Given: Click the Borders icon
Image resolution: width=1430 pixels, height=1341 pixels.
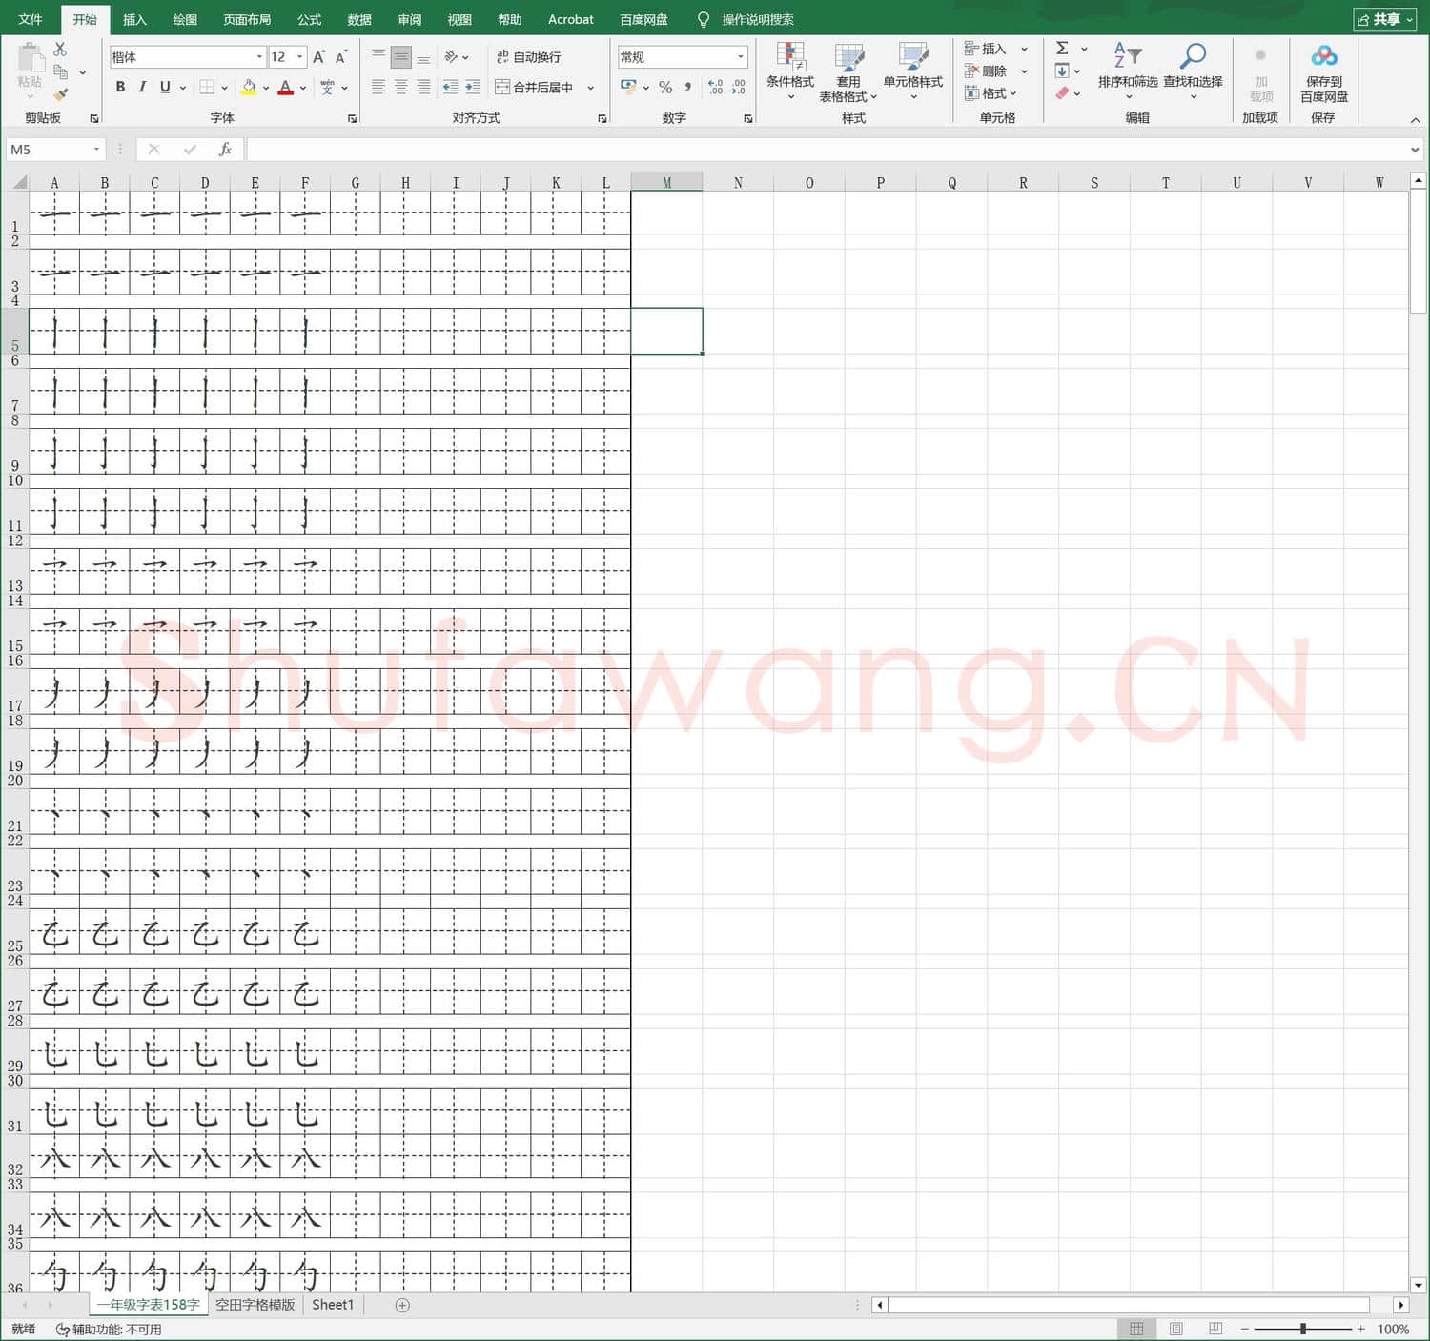Looking at the screenshot, I should (x=207, y=87).
